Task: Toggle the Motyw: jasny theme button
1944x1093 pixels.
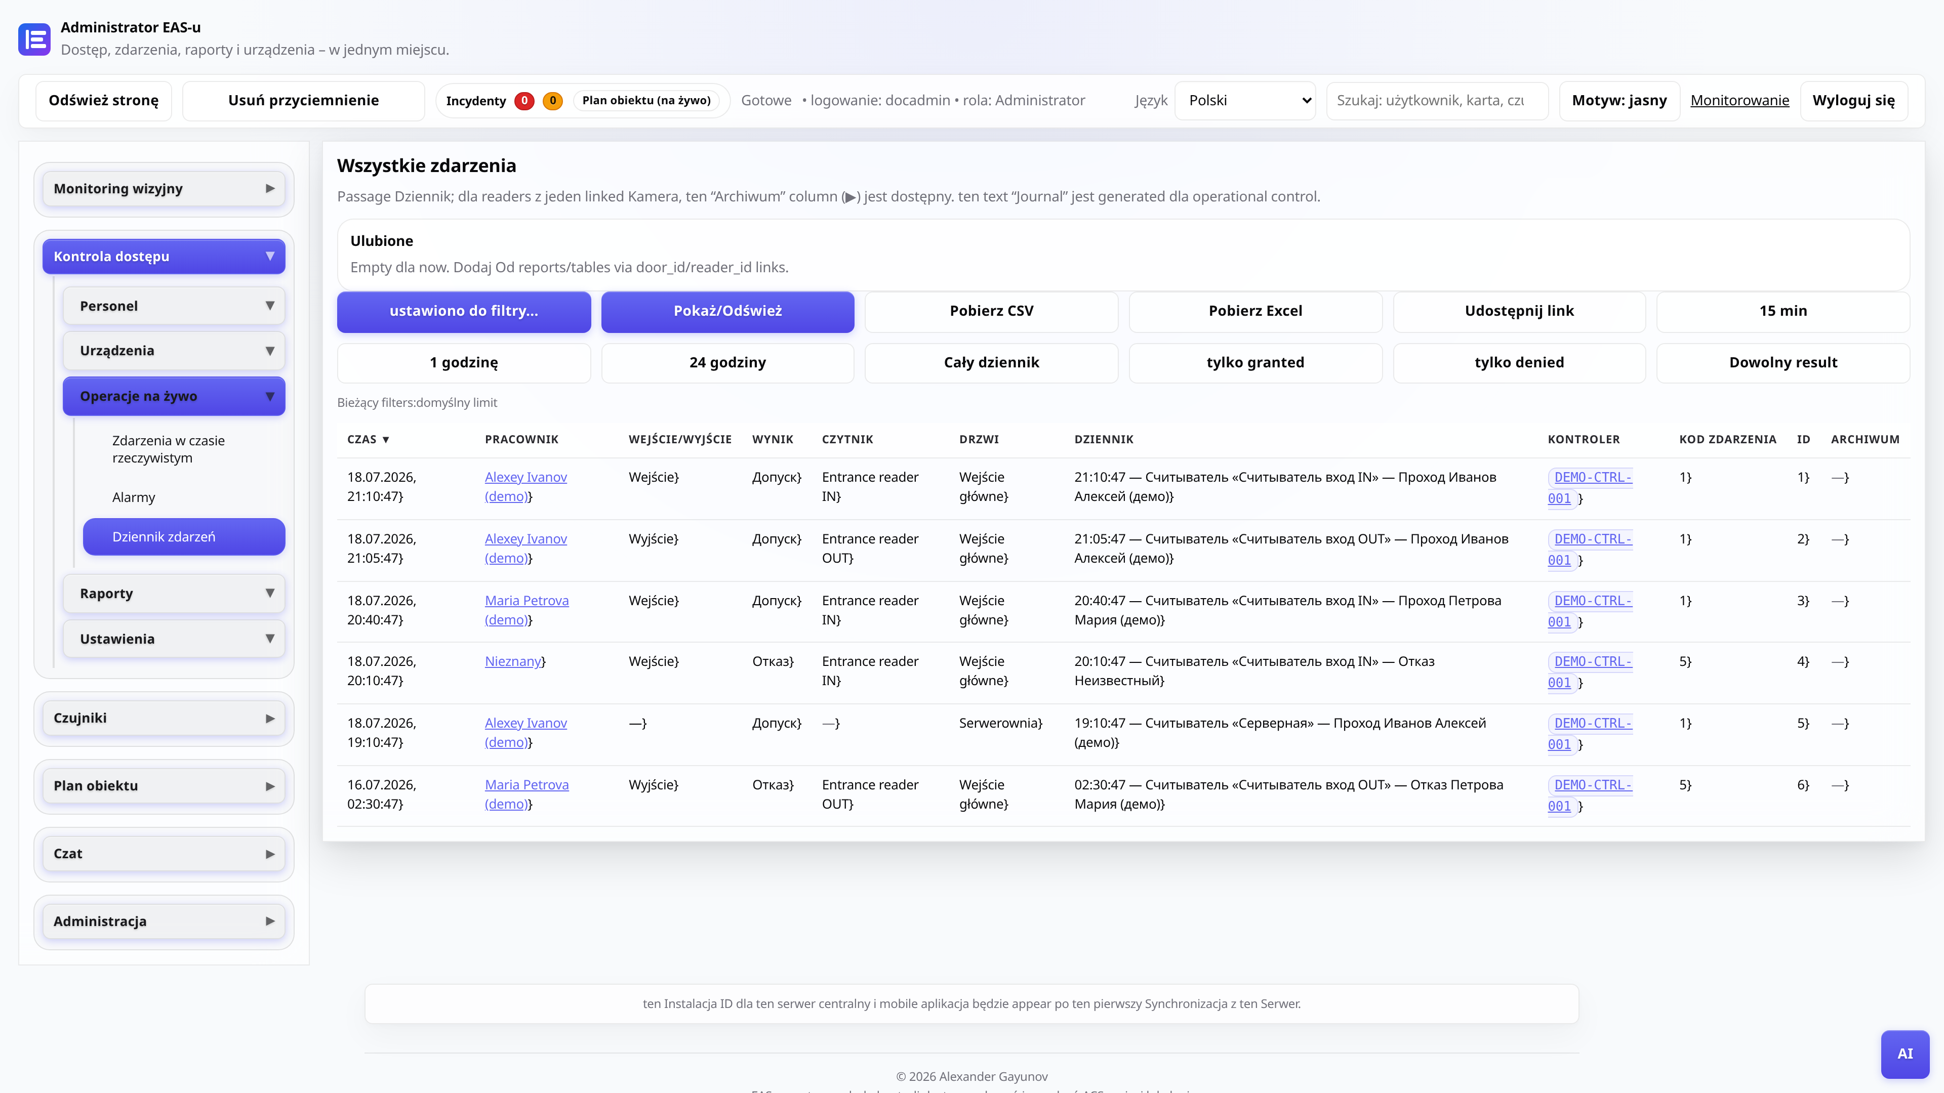Action: [1619, 100]
